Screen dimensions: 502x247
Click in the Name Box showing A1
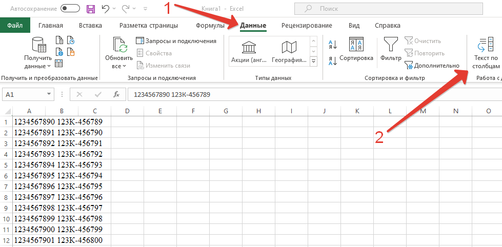pos(24,95)
